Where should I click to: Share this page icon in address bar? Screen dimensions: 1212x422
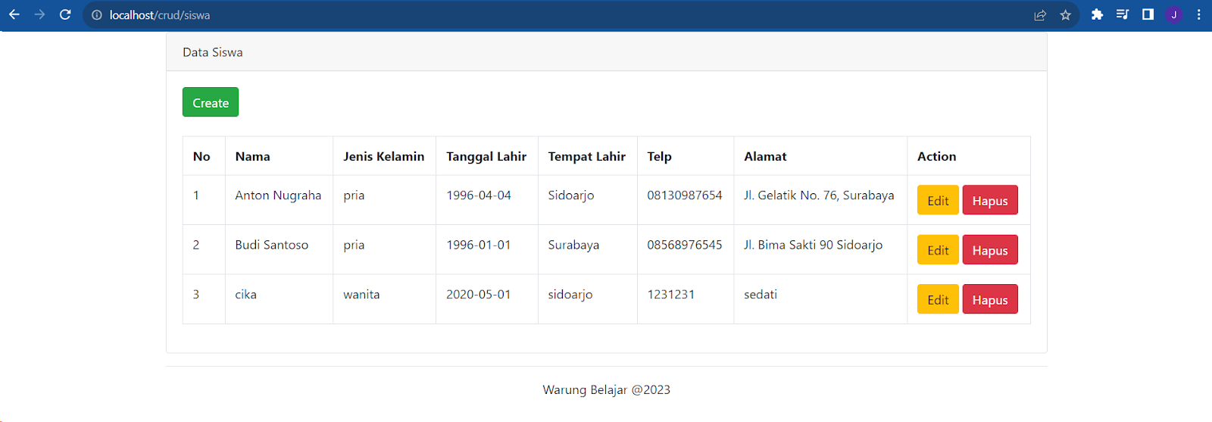[1040, 15]
